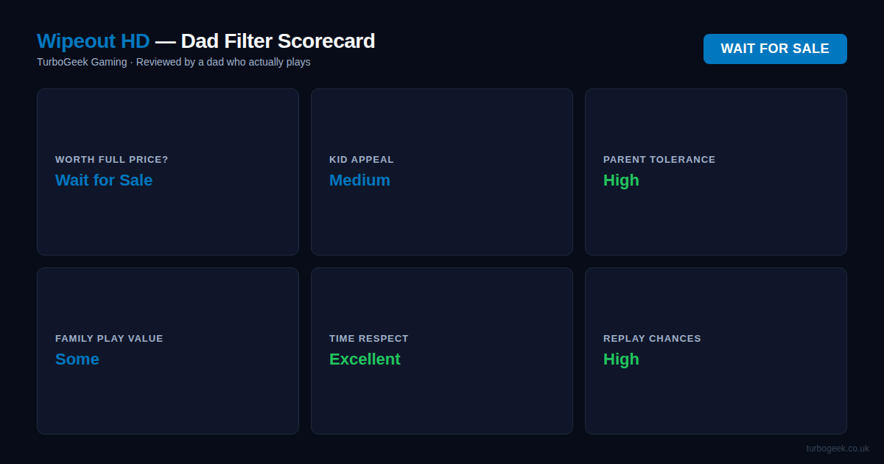The width and height of the screenshot is (884, 464).
Task: Select the 'Wait for Sale' card value
Action: 104,180
